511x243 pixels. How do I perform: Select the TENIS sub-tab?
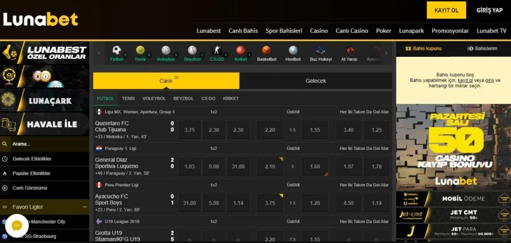[128, 98]
